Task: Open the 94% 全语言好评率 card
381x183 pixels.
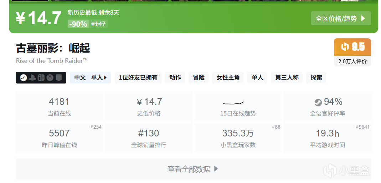Action: pos(327,106)
